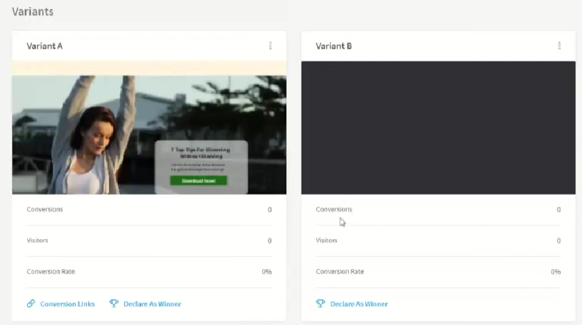Click the woman's face in Variant A preview
Viewport: 582px width, 325px height.
pyautogui.click(x=95, y=135)
